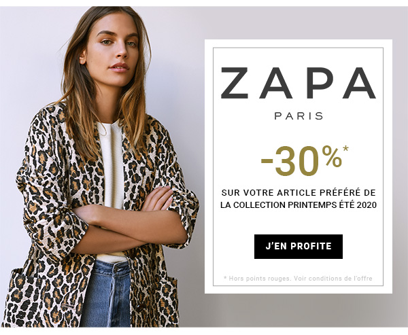The image size is (408, 335).
Task: Click 'LA COLLECTION PRINTEMPS ÉTÉ 2020' text
Action: 299,205
